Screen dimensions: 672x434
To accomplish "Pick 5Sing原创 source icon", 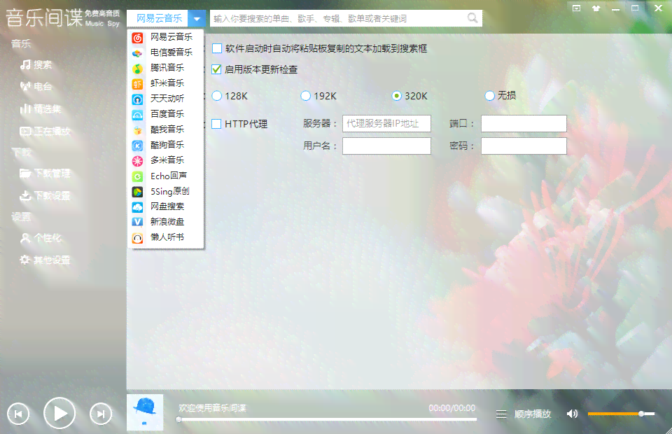I will [x=137, y=192].
